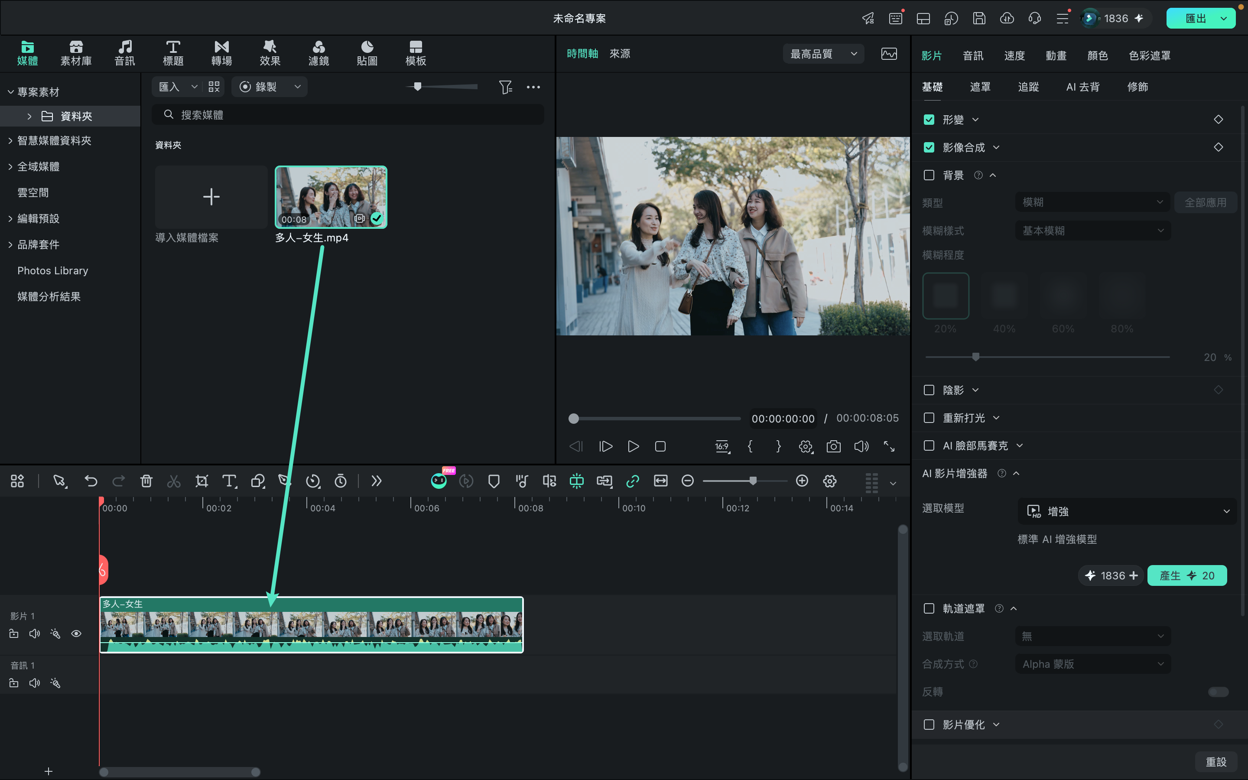Click the 重設 reset button
The image size is (1248, 780).
point(1216,762)
